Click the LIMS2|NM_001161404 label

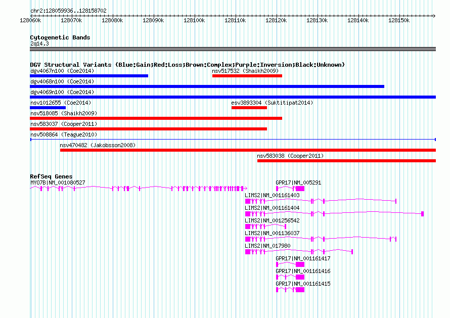pos(272,208)
